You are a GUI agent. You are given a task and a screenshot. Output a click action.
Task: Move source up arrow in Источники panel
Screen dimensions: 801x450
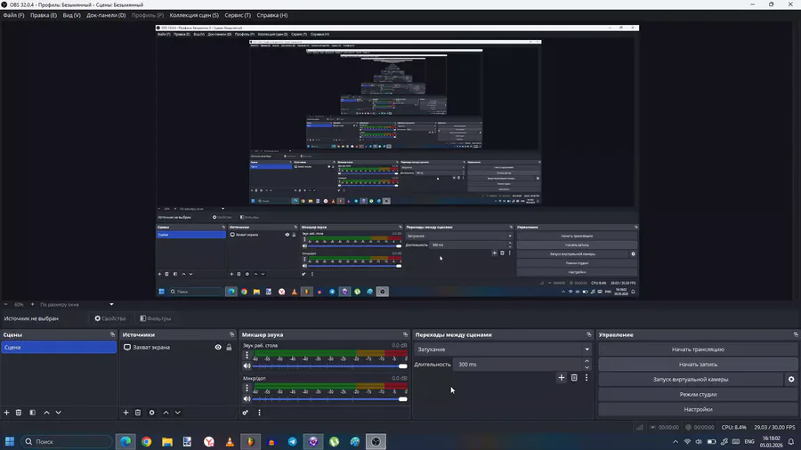pos(166,413)
